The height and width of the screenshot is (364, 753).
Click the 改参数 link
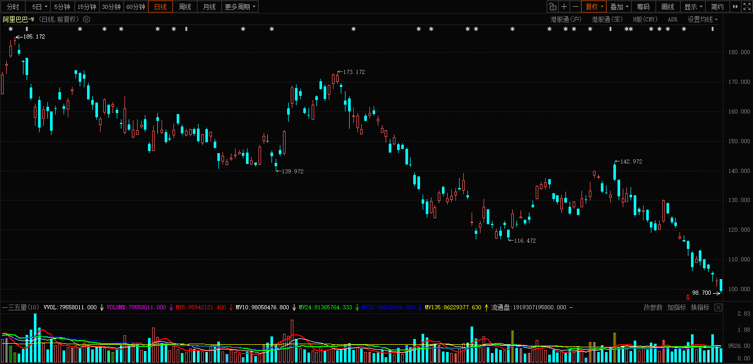pyautogui.click(x=653, y=307)
